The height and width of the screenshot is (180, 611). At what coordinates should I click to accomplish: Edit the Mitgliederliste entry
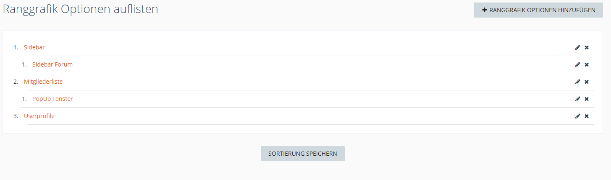577,82
